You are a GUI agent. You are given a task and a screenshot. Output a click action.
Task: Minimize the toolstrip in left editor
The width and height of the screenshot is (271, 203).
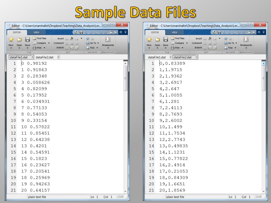[x=125, y=32]
